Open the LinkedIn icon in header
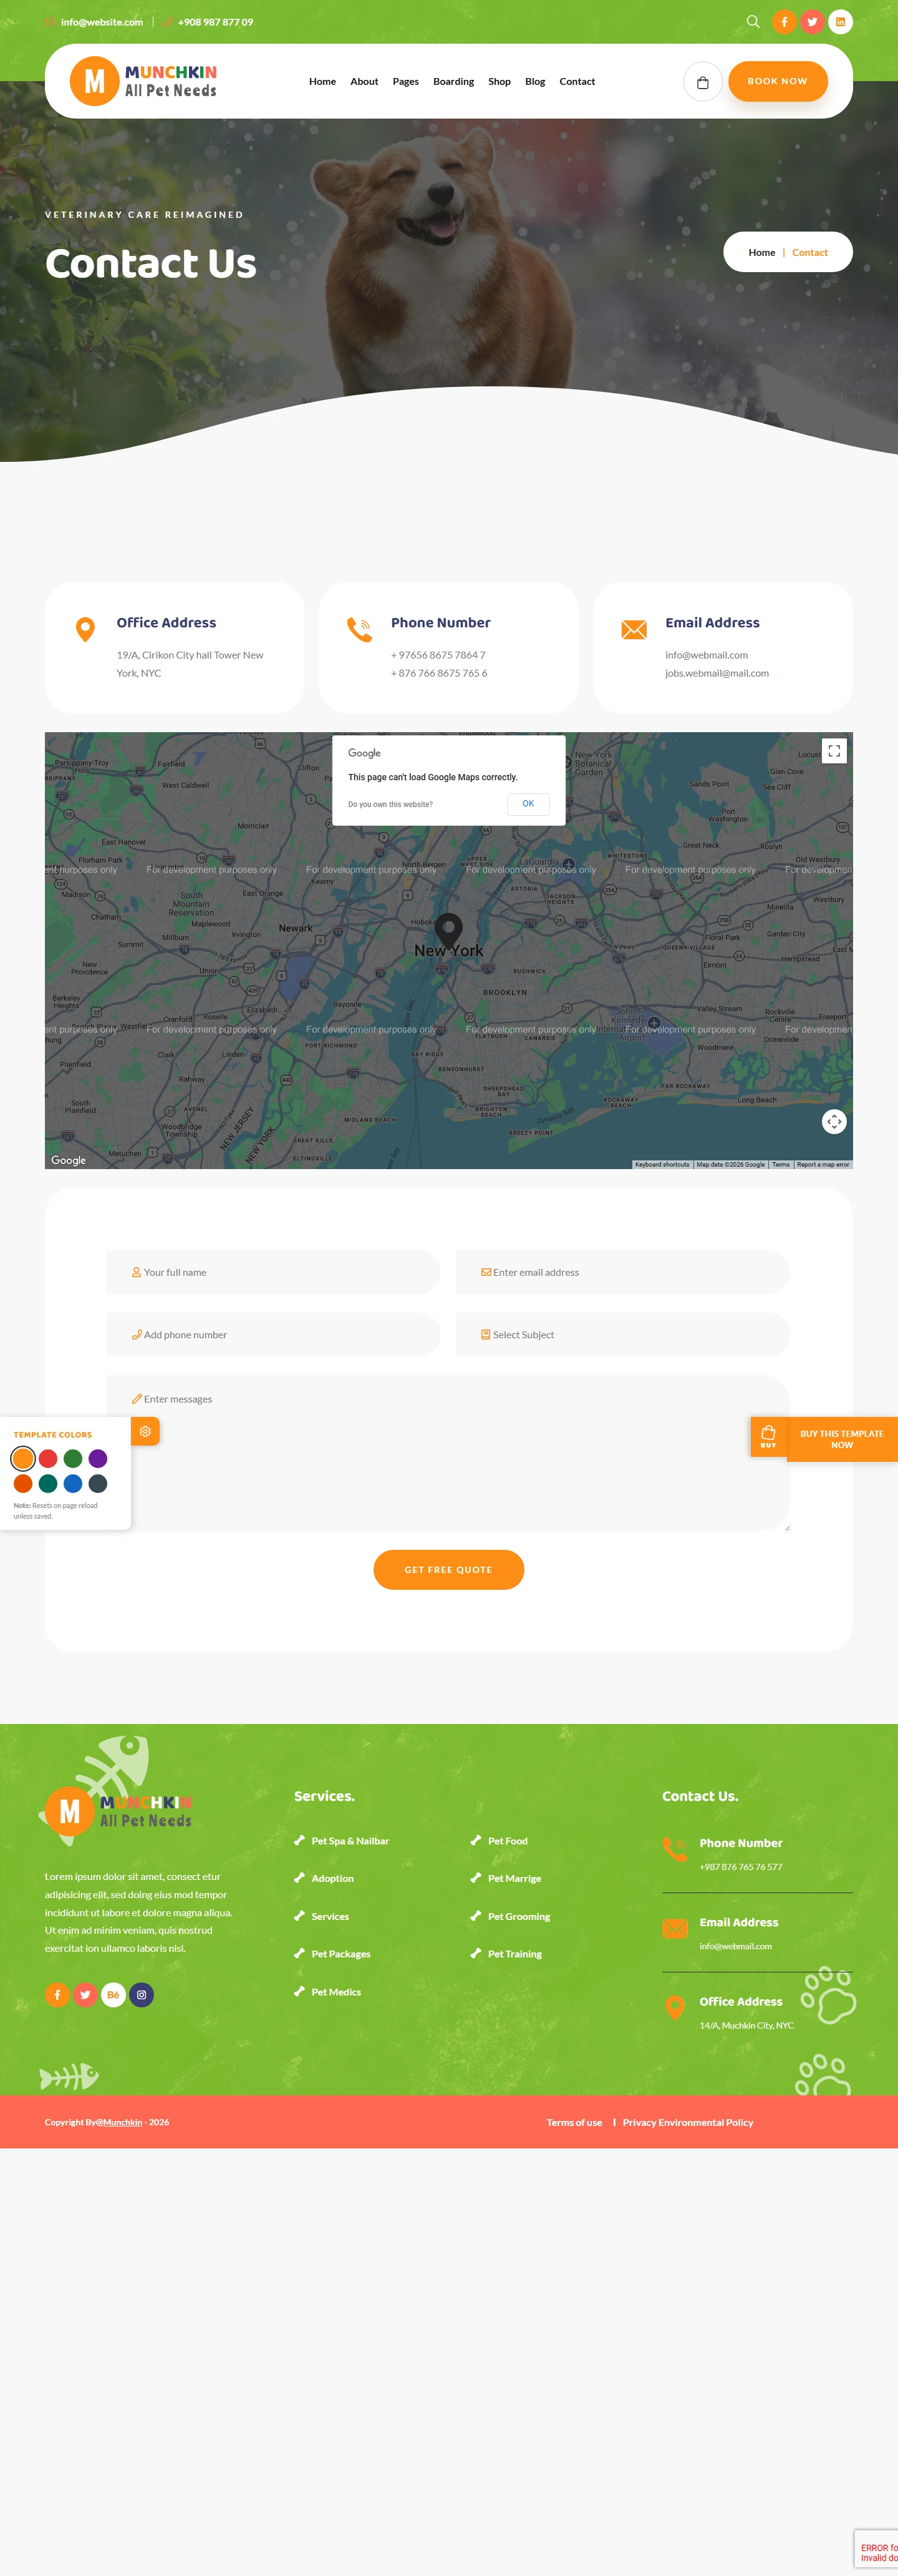This screenshot has width=898, height=2576. tap(840, 22)
